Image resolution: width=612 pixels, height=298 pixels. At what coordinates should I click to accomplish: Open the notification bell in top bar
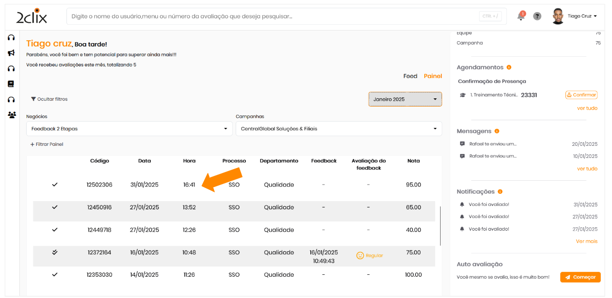click(521, 16)
